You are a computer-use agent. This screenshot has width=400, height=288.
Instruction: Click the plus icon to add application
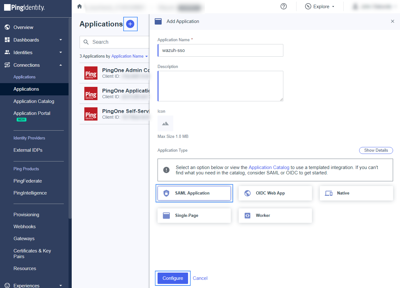[130, 24]
